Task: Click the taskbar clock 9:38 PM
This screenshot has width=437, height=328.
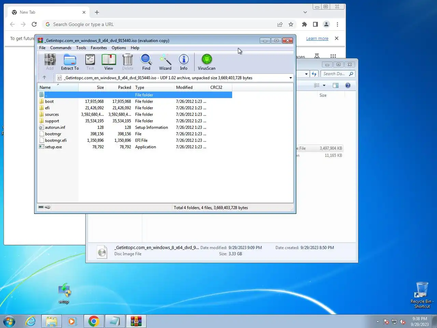Action: tap(420, 322)
